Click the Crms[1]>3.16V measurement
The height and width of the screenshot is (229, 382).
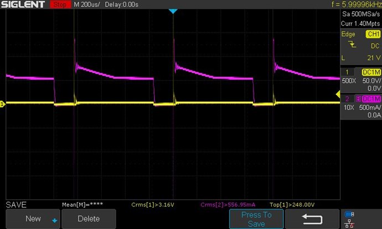(x=152, y=205)
